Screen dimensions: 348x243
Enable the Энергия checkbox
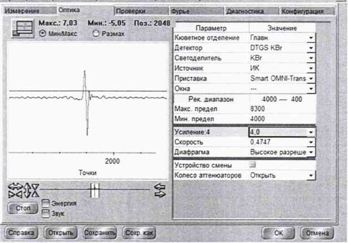pos(45,203)
